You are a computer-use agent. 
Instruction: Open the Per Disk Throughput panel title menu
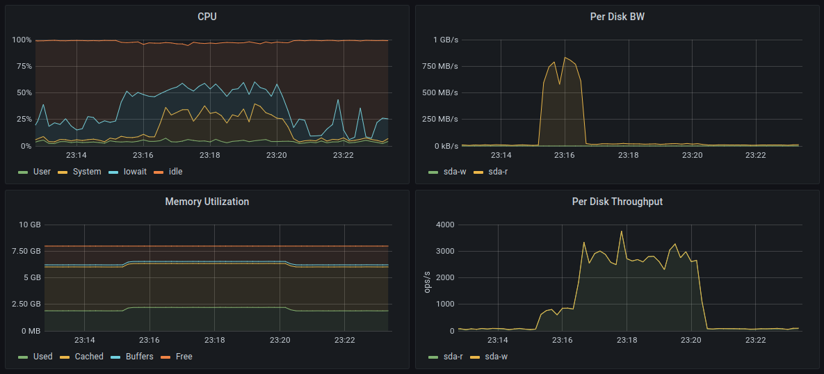(x=617, y=202)
